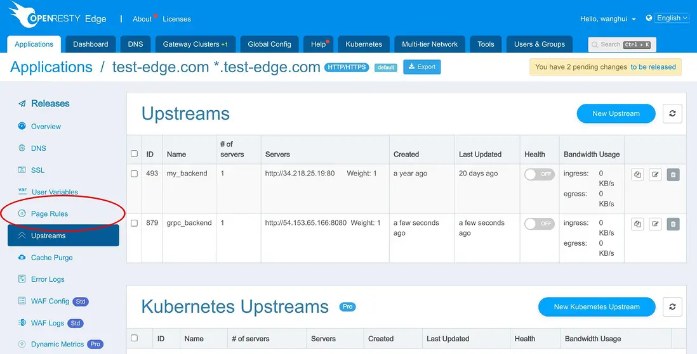Switch to the Global Config tab
Screen dimensions: 697x354
pyautogui.click(x=269, y=44)
